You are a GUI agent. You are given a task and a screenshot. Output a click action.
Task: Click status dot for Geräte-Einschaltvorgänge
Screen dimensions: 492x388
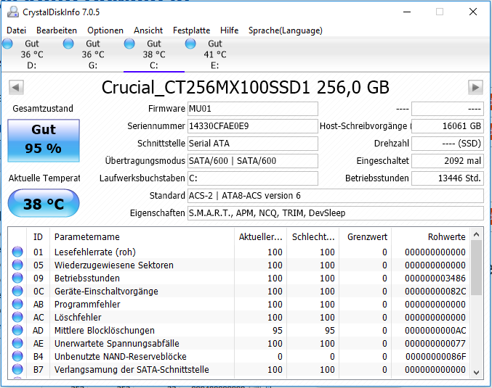[17, 291]
